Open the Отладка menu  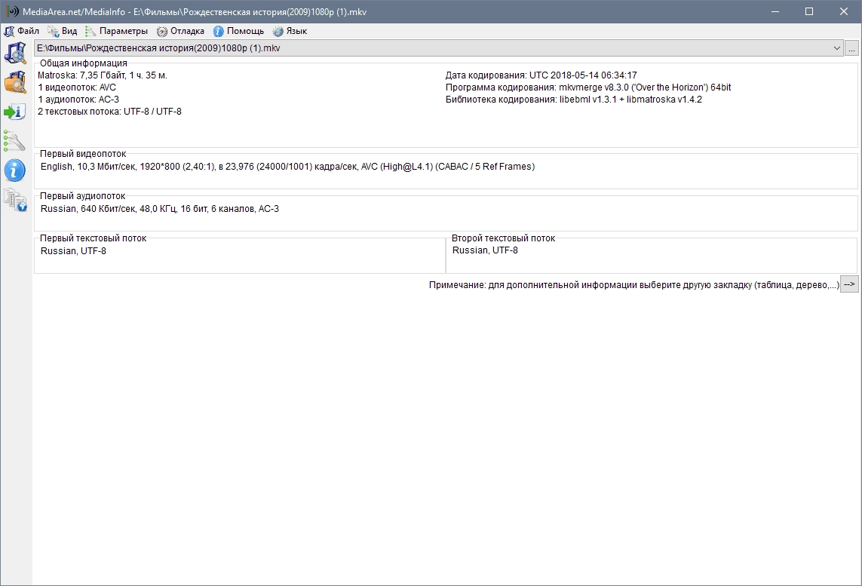180,31
